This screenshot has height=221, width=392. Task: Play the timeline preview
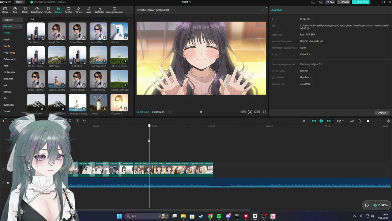[201, 112]
